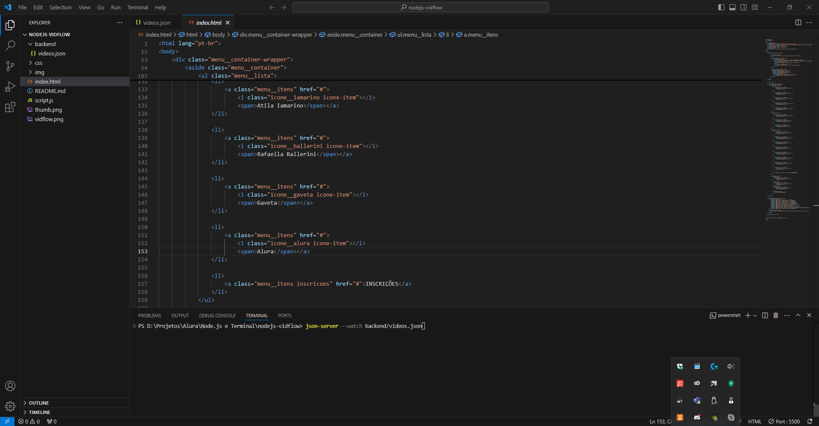Click the remote window indicator in status bar
Screen dimensions: 819x426
(x=7, y=421)
